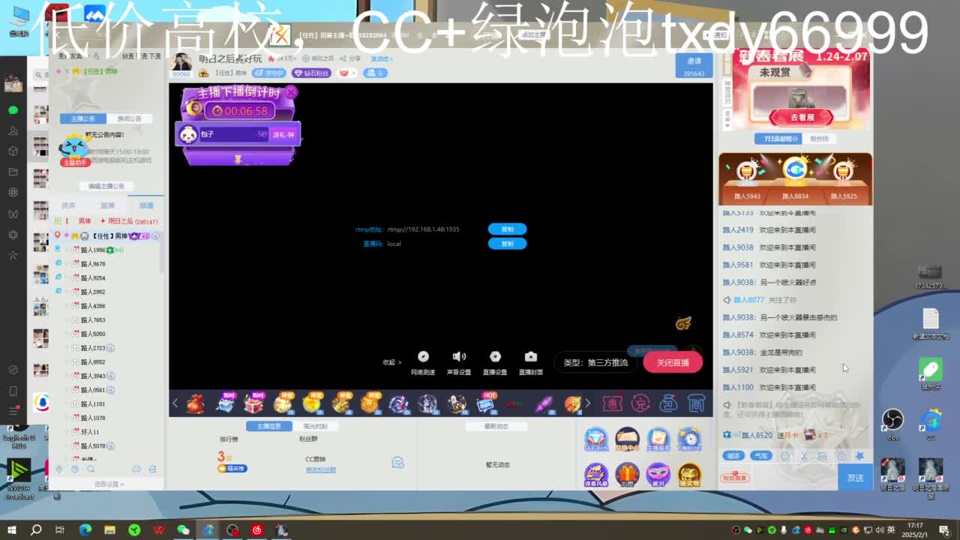The image size is (960, 540).
Task: Select the purple rocket gift
Action: coord(543,404)
